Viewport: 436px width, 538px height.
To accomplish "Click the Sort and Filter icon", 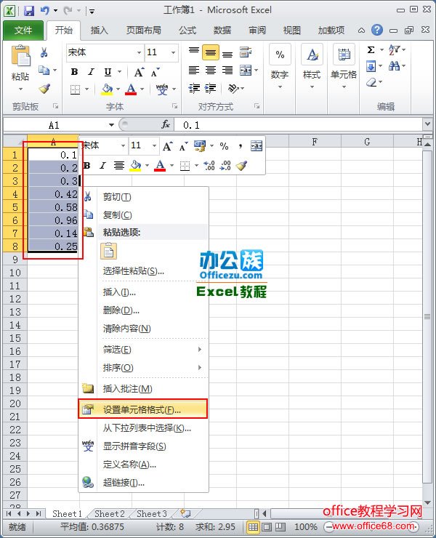I will tap(394, 49).
